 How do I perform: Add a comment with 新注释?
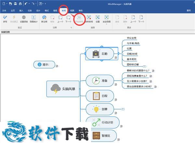point(44,19)
